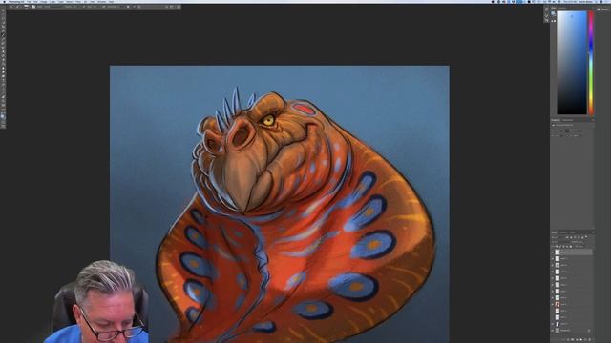611x343 pixels.
Task: Open the Window menu
Action: tap(102, 2)
